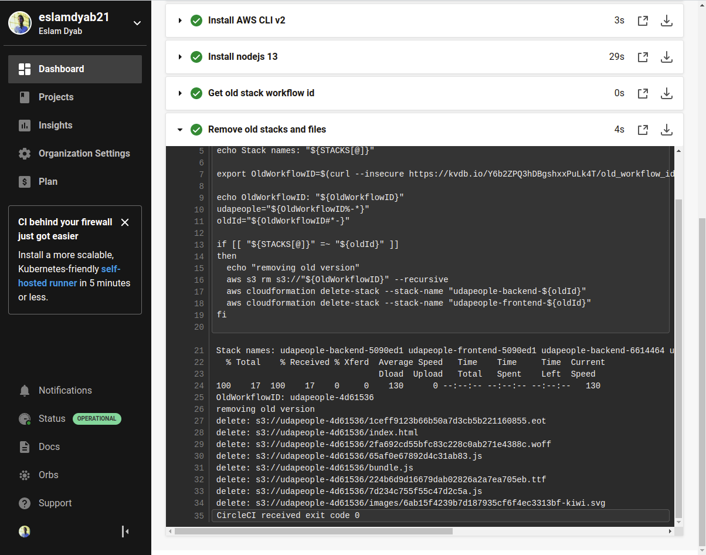Click the kiwi.svg delete log line
The image size is (706, 555).
410,503
